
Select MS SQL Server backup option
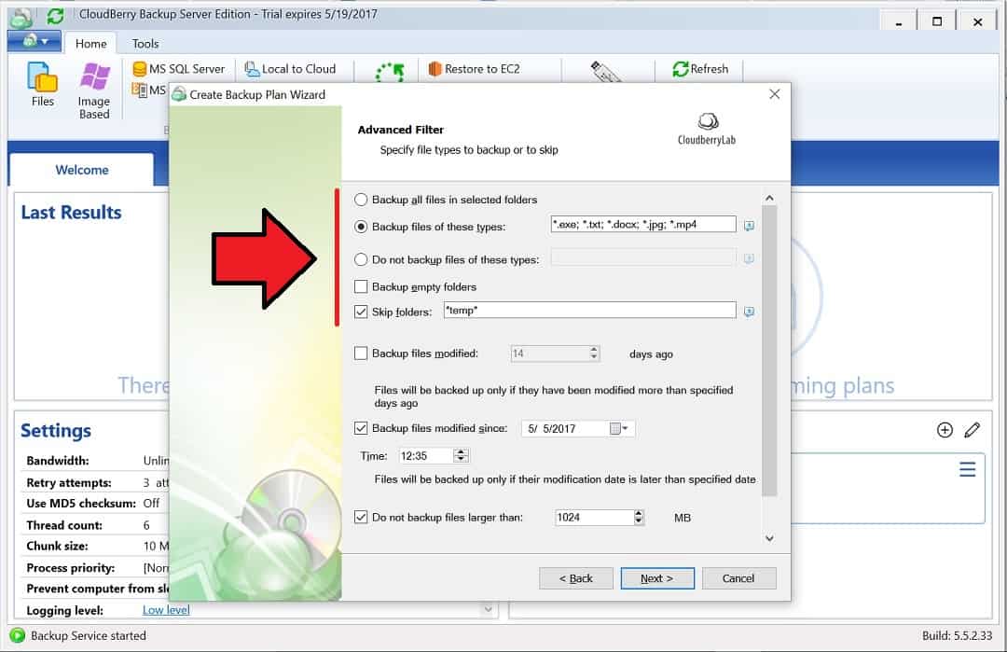178,69
